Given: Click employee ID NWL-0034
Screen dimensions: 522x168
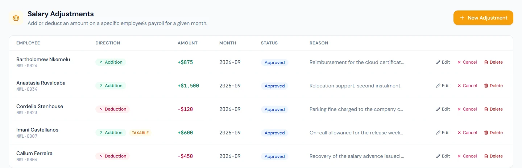Looking at the screenshot, I should 27,89.
